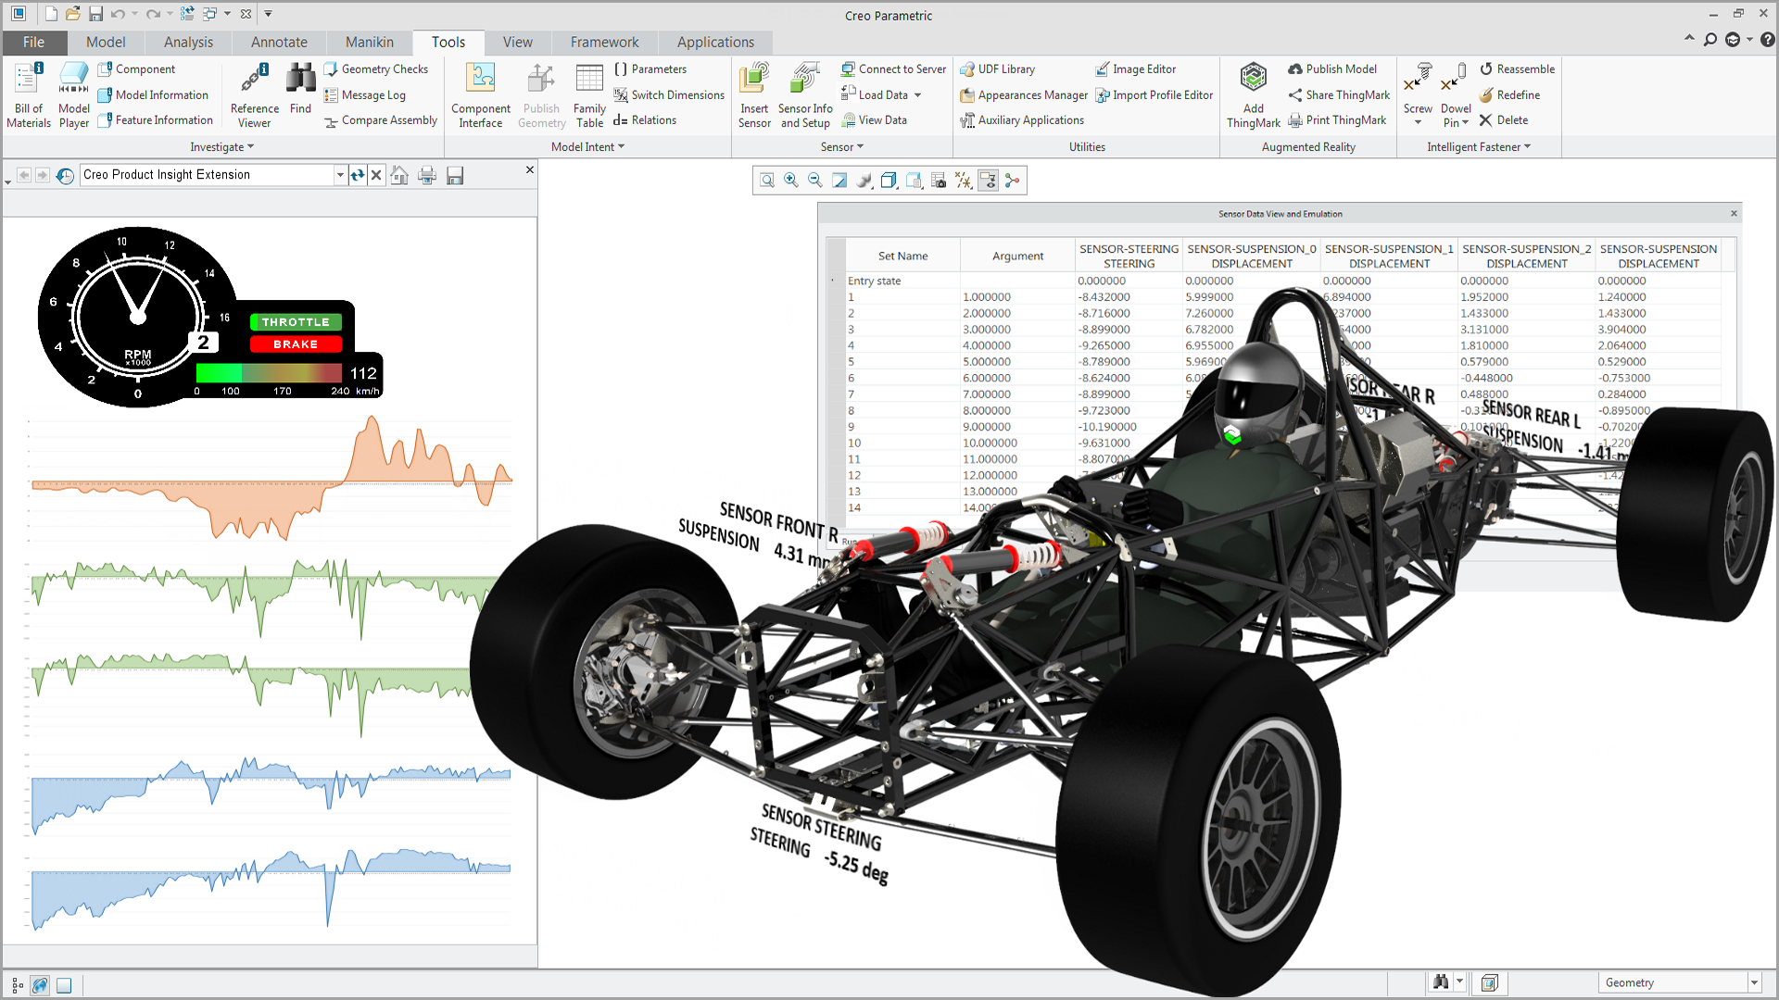Viewport: 1779px width, 1000px height.
Task: Click Connect to Server button
Action: [893, 69]
